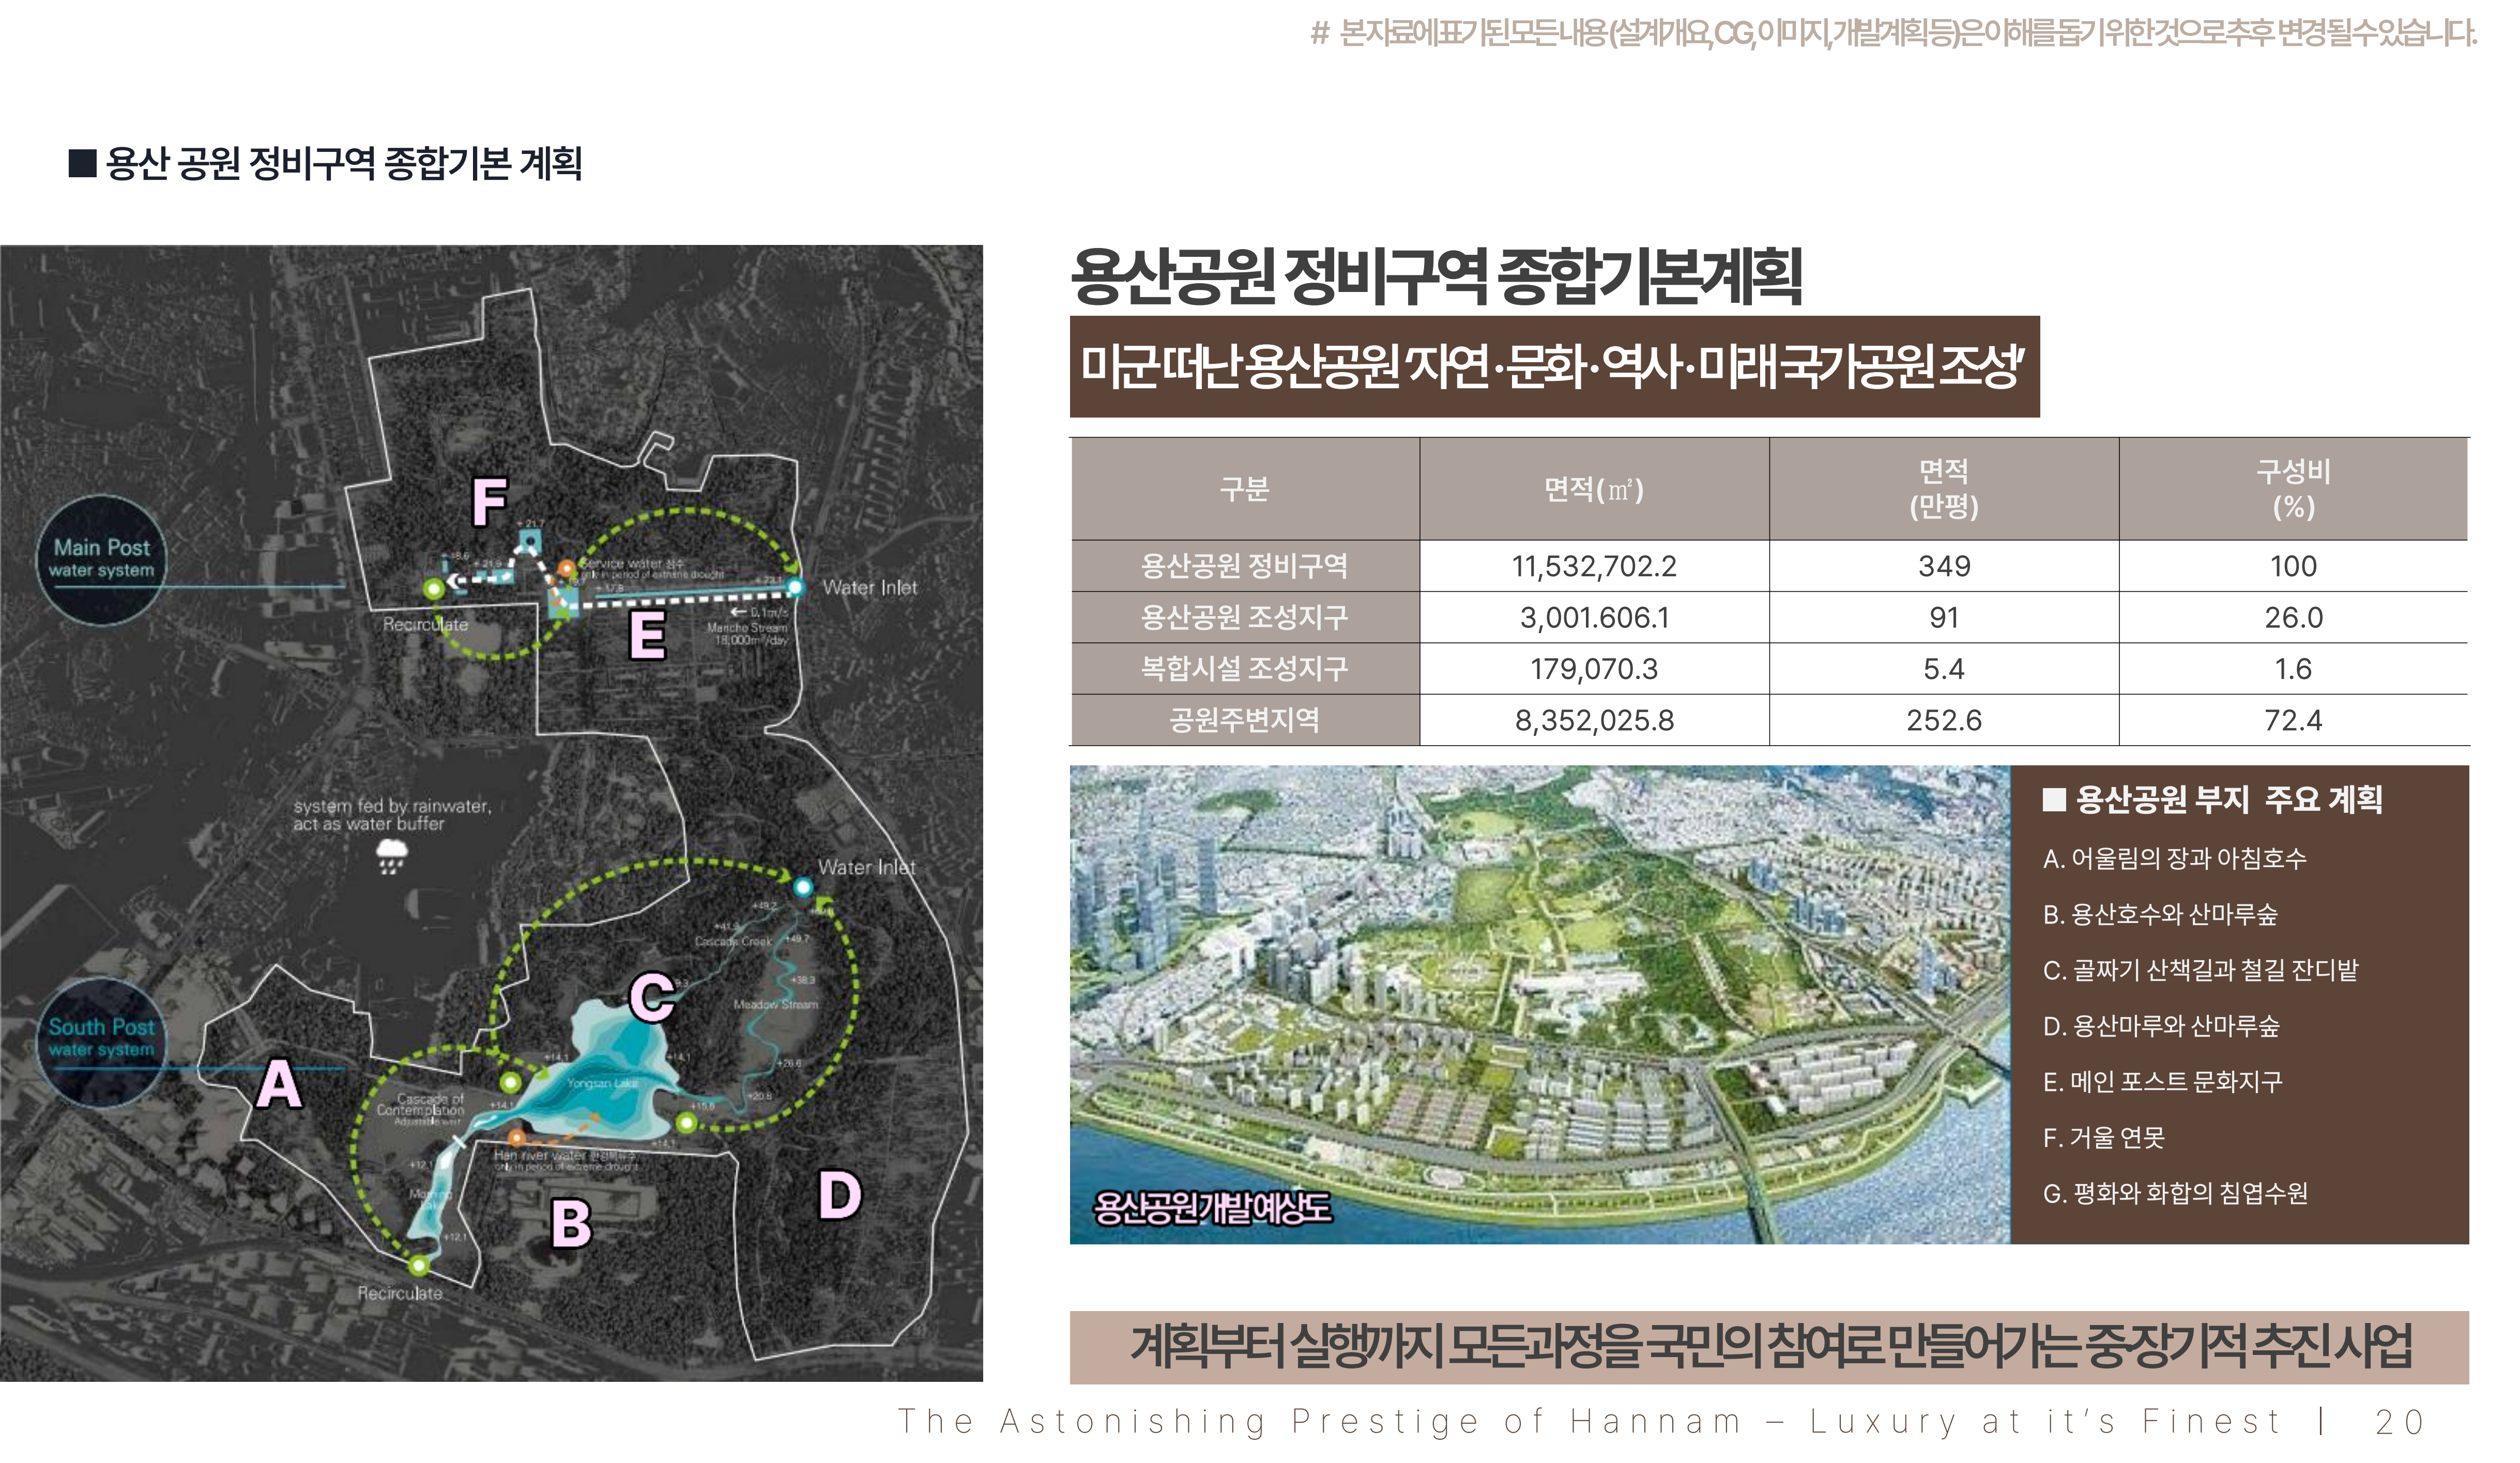2520x1463 pixels.
Task: Click the upper Recirculate label near zone F
Action: pyautogui.click(x=425, y=624)
